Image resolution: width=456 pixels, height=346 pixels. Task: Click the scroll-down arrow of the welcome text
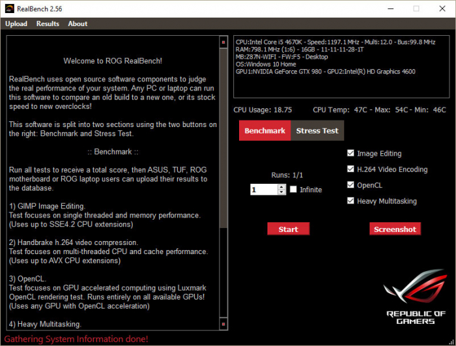[223, 323]
